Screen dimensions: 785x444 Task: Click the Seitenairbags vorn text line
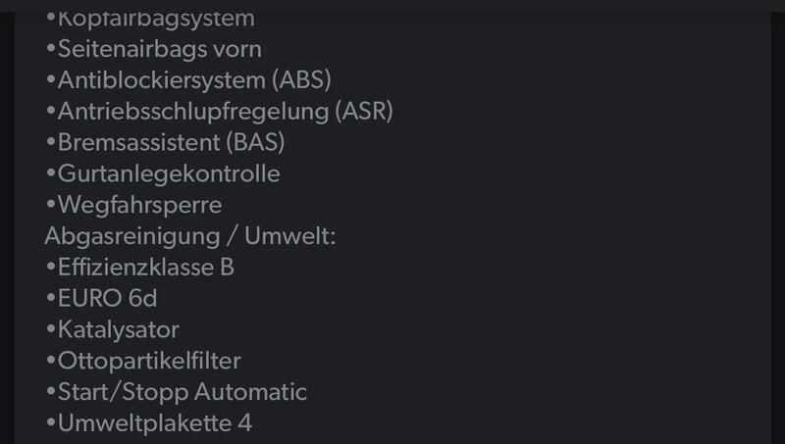point(154,50)
